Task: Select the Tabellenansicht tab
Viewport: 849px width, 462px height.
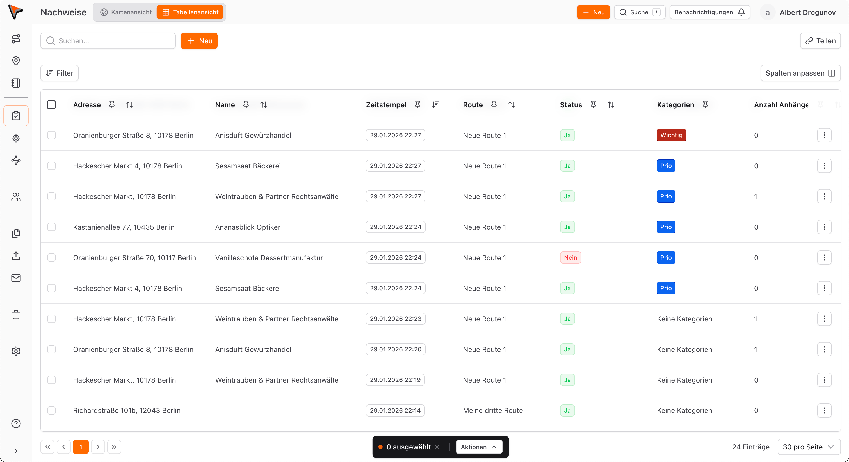Action: point(190,12)
